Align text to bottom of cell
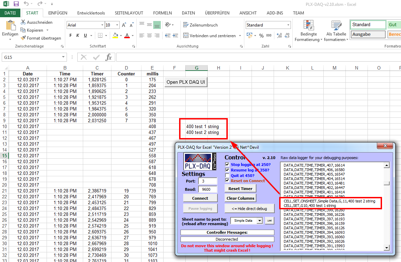The image size is (401, 262). point(157,25)
